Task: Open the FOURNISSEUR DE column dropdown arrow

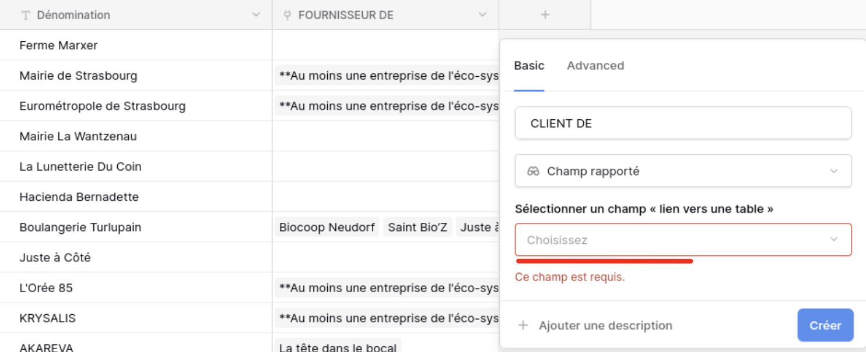Action: coord(482,15)
